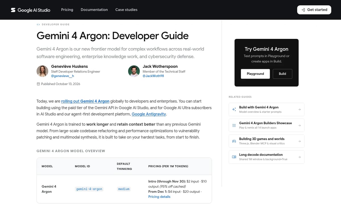Click the gemini-4-argon model ID code
This screenshot has width=341, height=209.
click(89, 189)
